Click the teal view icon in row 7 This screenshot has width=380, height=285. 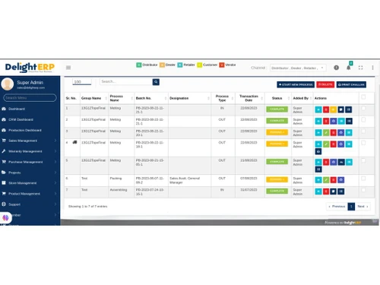tap(318, 192)
